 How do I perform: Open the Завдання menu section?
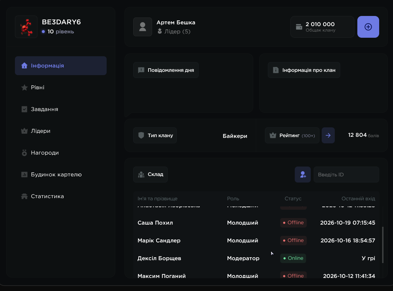[61, 109]
